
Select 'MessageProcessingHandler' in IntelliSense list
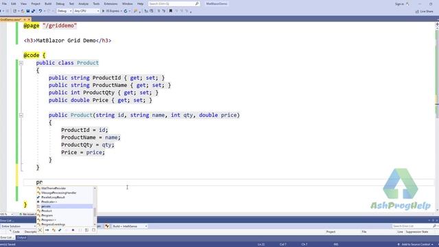[59, 193]
